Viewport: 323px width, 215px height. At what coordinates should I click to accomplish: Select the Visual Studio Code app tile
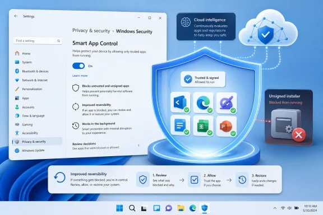coord(181,102)
